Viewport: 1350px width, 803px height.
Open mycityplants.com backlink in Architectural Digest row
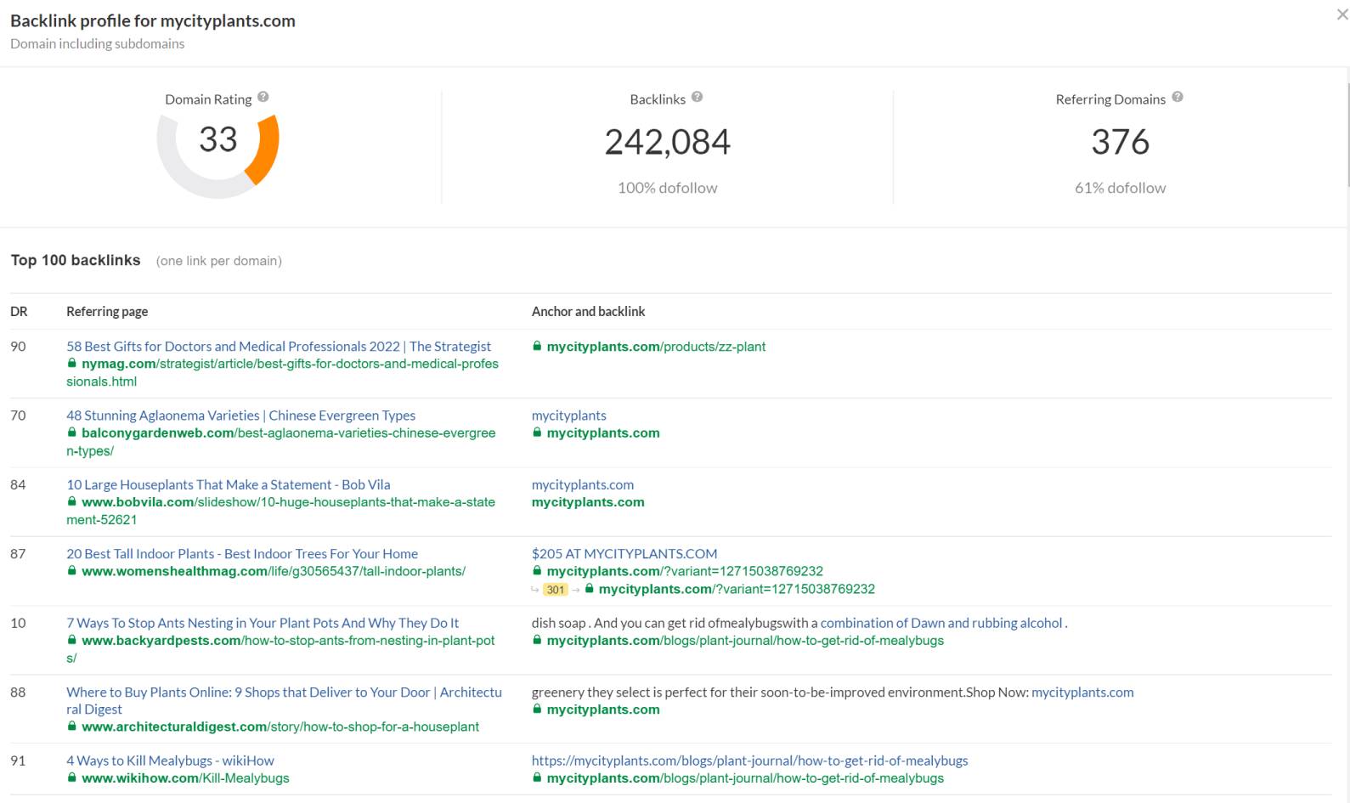click(603, 710)
